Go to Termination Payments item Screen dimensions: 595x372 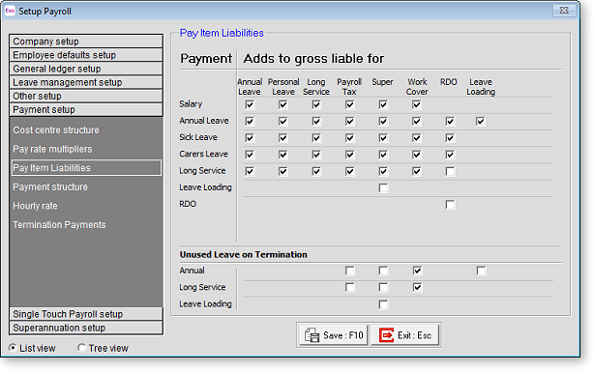click(x=59, y=224)
